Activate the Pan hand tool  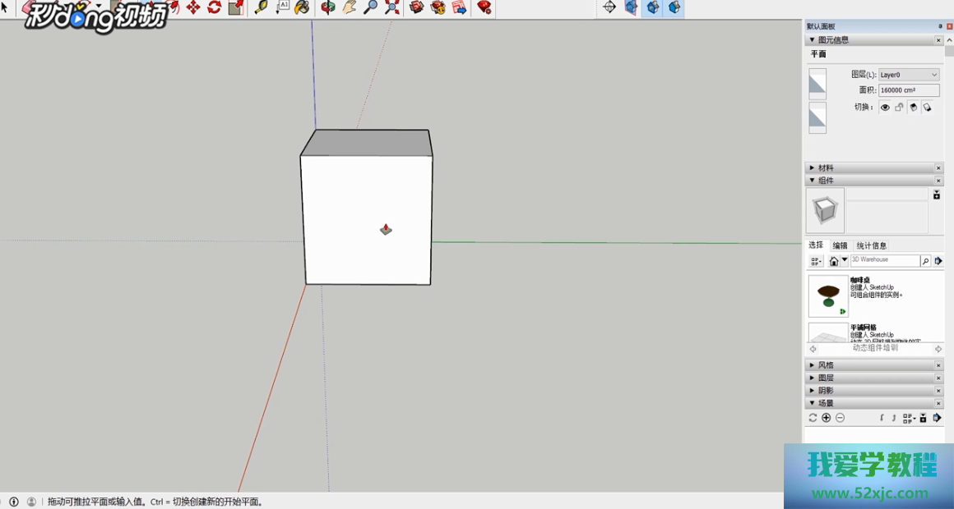(x=350, y=7)
